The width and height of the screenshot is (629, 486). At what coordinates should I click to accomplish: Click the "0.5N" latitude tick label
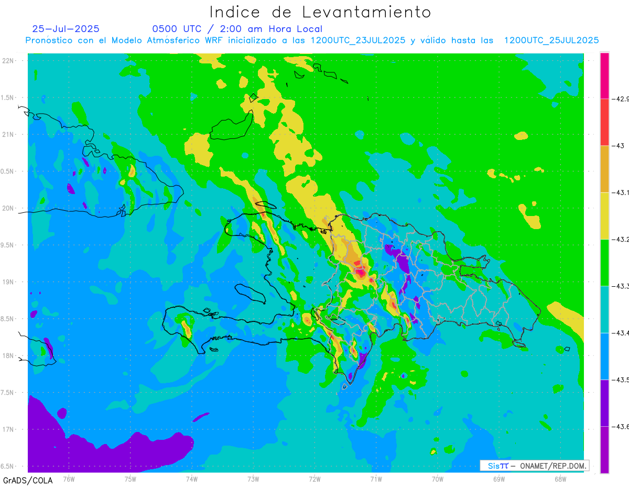click(x=8, y=171)
